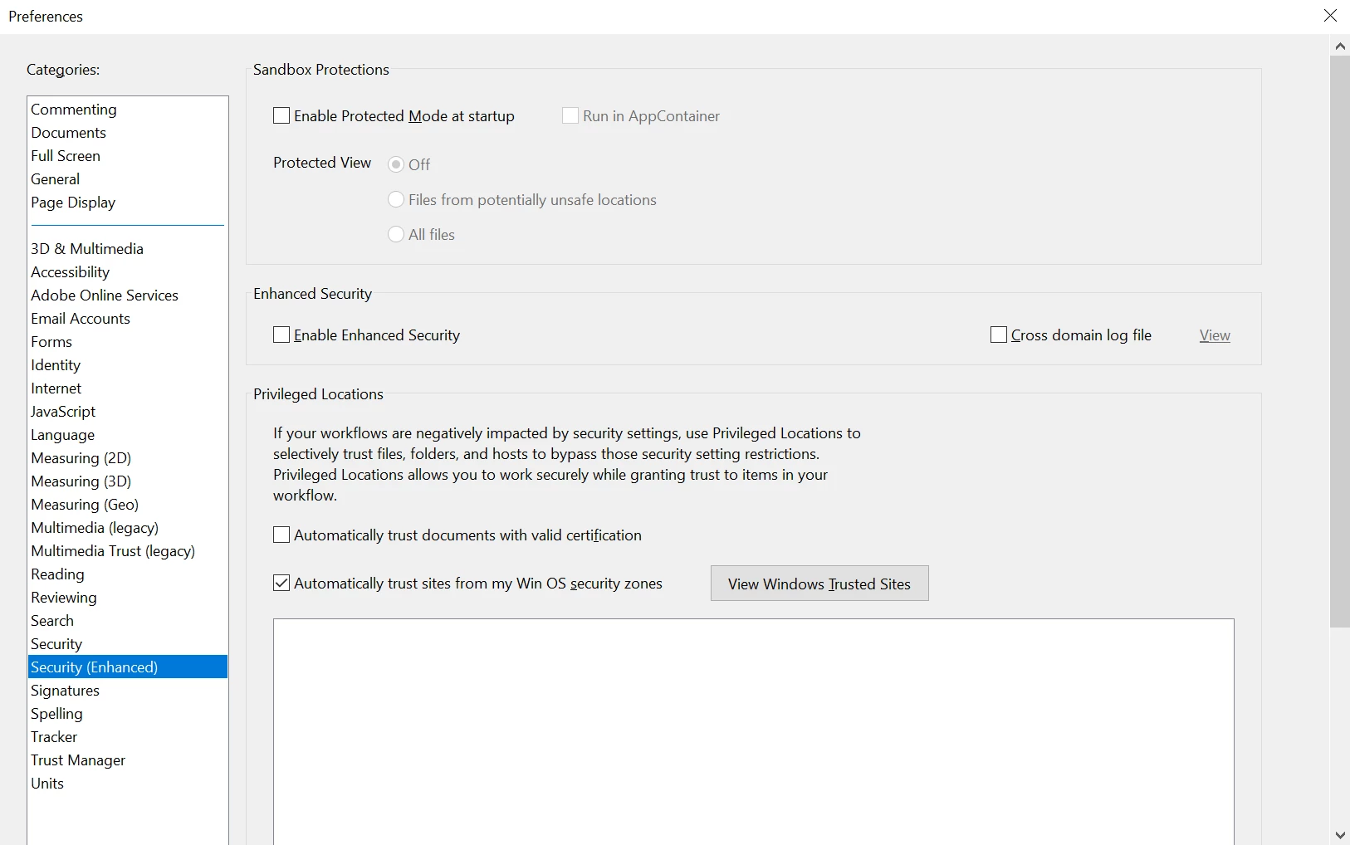Select the Documents category
Viewport: 1350px width, 845px height.
[128, 133]
